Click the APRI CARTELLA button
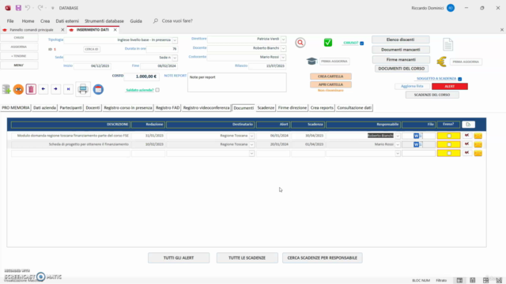The image size is (506, 284). [x=330, y=84]
